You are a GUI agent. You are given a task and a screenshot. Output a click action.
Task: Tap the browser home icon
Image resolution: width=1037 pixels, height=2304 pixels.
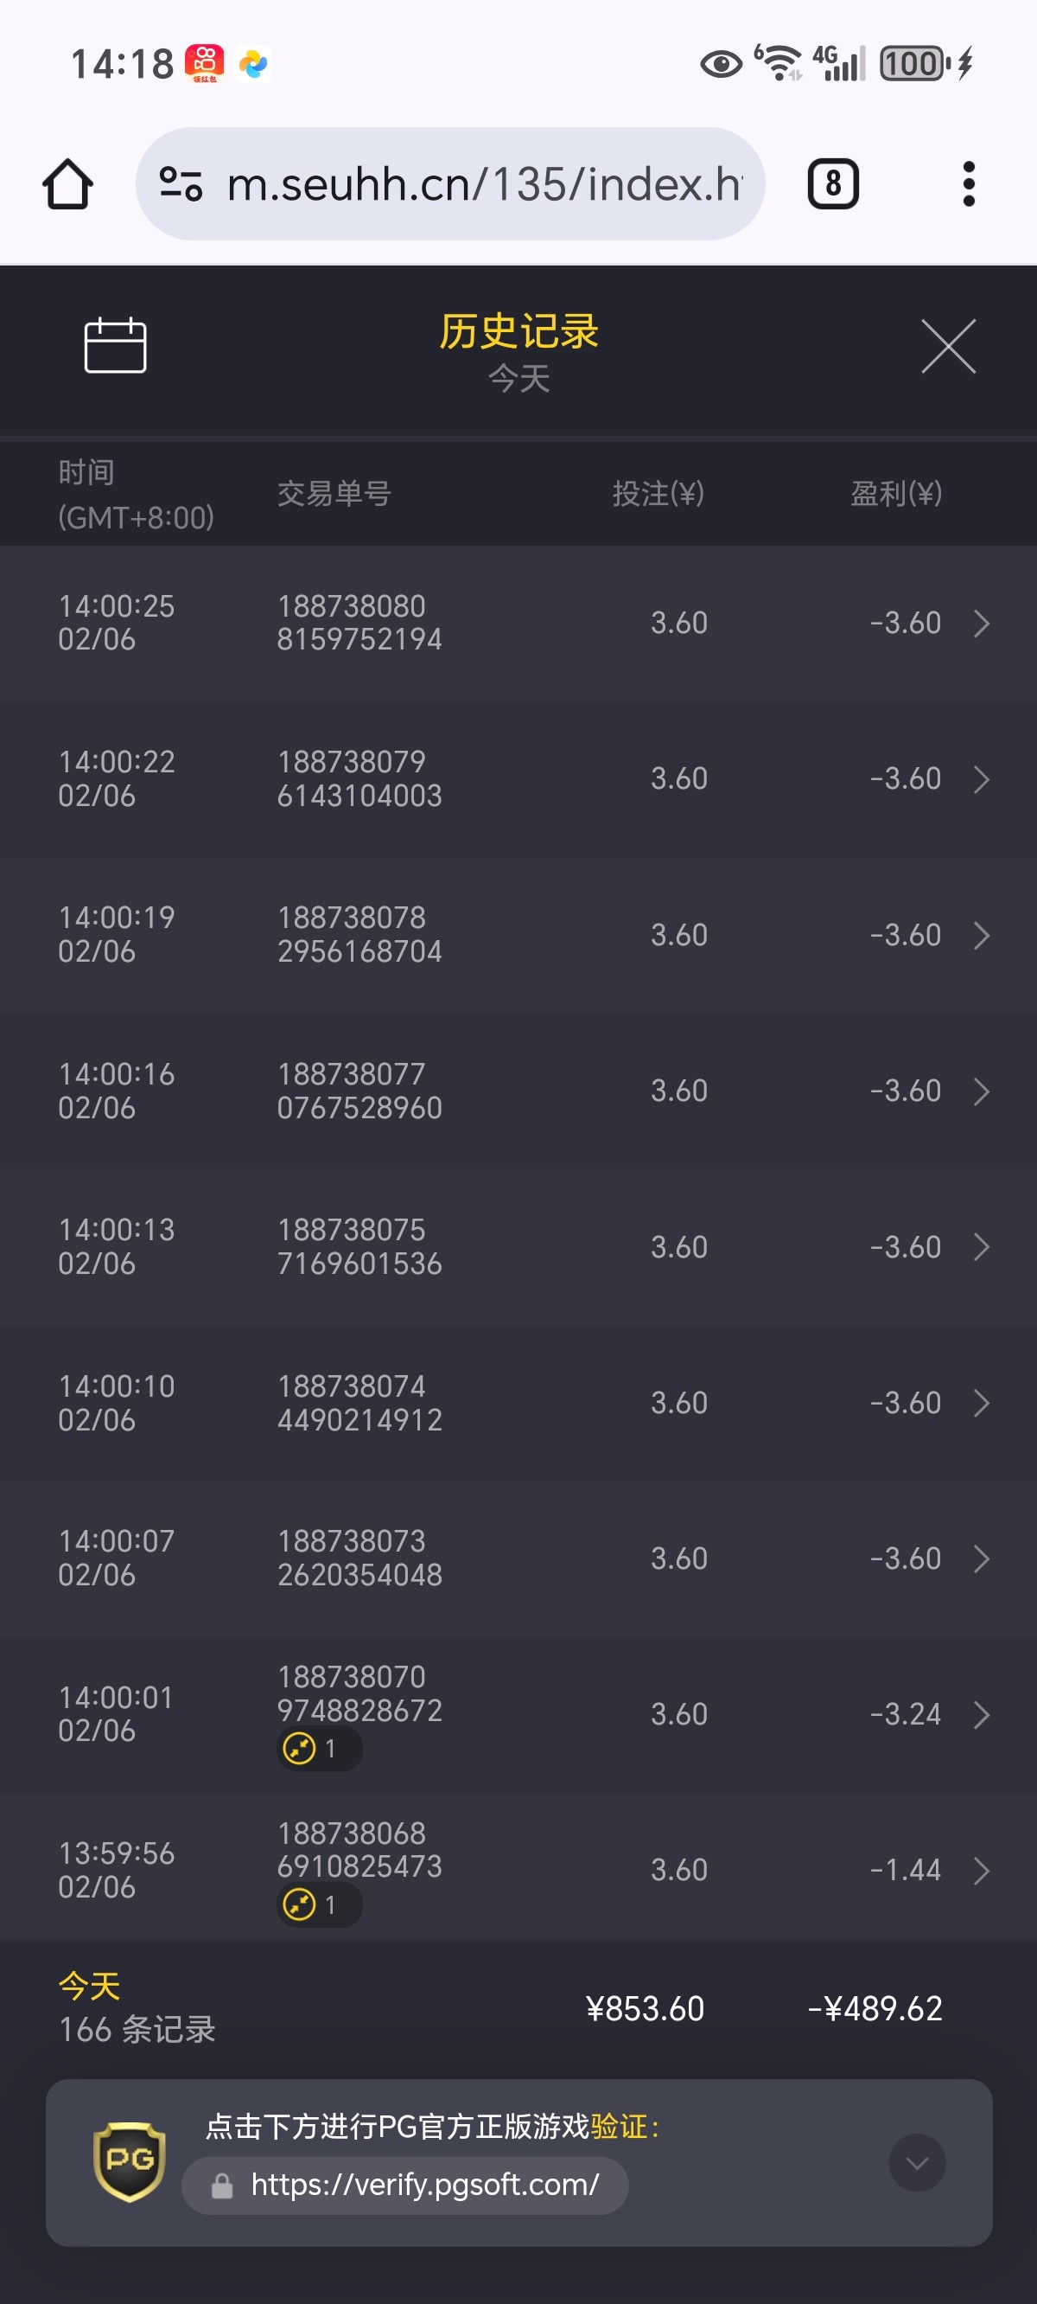(68, 184)
